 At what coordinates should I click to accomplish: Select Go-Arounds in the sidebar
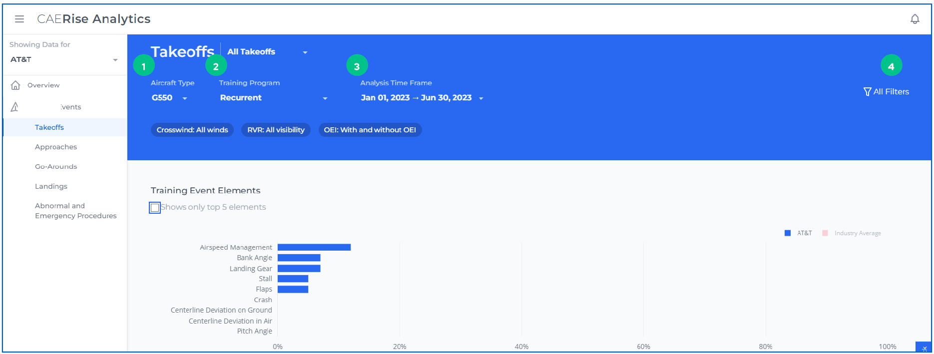point(56,167)
